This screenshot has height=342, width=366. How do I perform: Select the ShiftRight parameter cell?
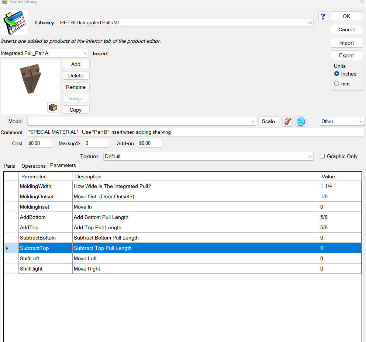pyautogui.click(x=45, y=269)
